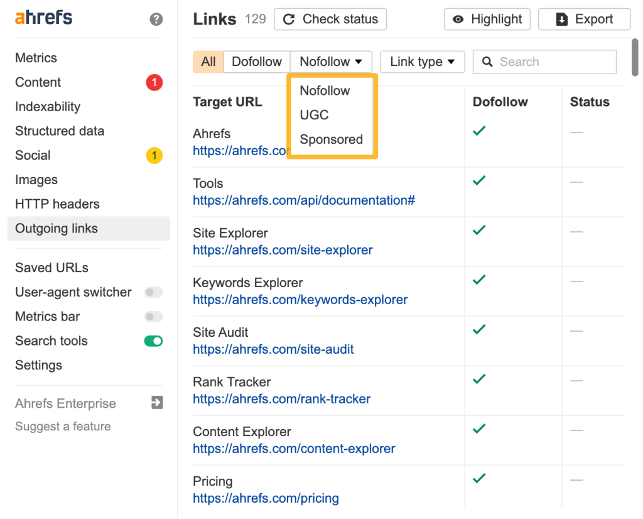This screenshot has width=643, height=519.
Task: Switch to the Dofollow filter tab
Action: tap(257, 62)
